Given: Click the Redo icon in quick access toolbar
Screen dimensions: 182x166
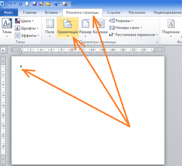Looking at the screenshot, I should [21, 4].
